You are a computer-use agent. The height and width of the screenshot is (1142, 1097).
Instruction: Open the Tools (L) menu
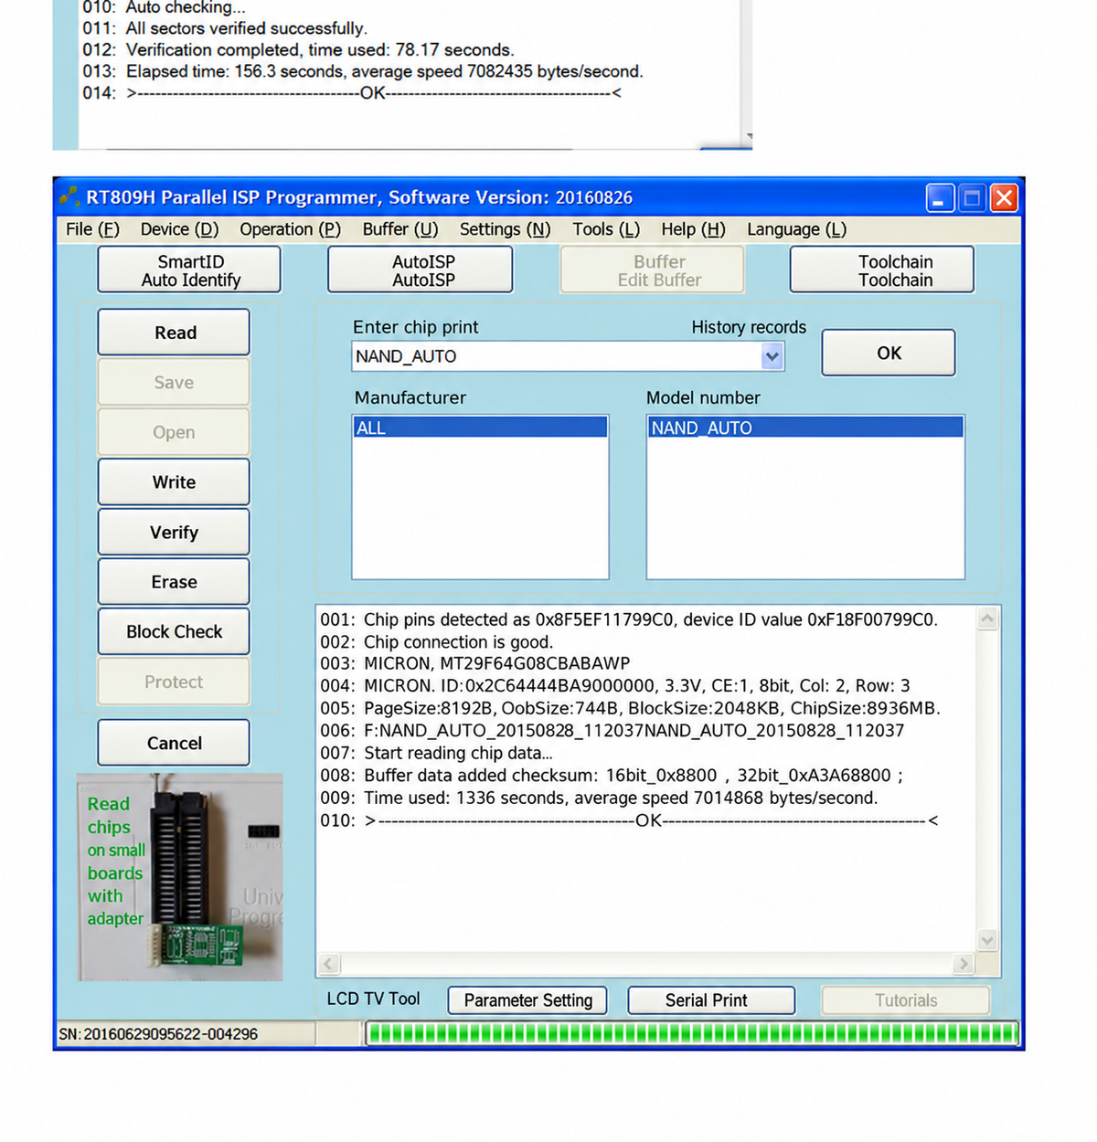[606, 229]
